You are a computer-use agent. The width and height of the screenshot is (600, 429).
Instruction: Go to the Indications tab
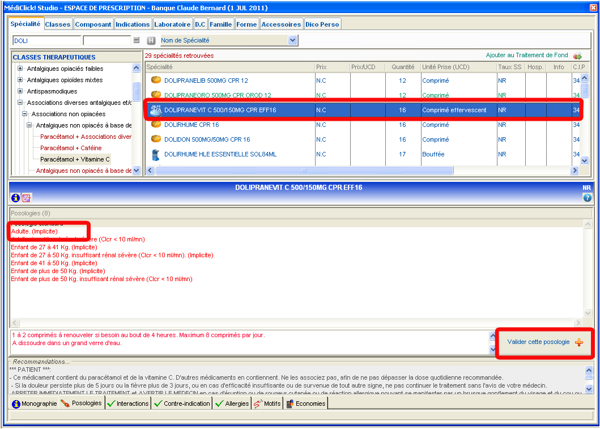coord(133,24)
